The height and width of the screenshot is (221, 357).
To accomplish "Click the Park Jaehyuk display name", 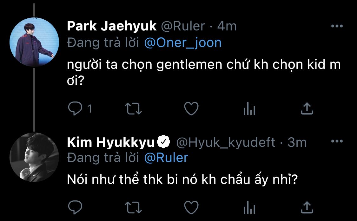I will [112, 26].
